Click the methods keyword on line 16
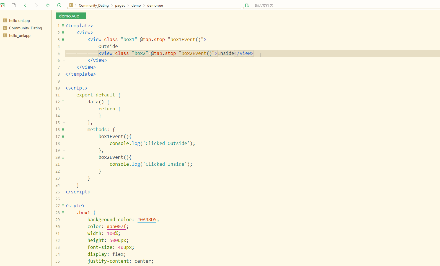440x266 pixels. tap(97, 130)
